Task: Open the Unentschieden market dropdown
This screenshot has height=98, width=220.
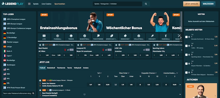Action: tap(171, 73)
